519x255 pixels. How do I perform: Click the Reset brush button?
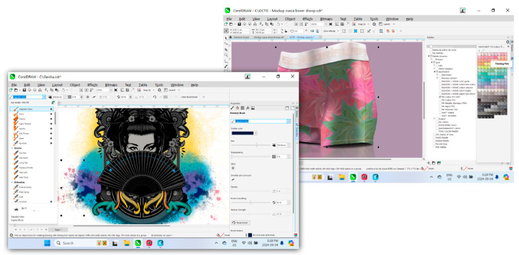point(241,223)
